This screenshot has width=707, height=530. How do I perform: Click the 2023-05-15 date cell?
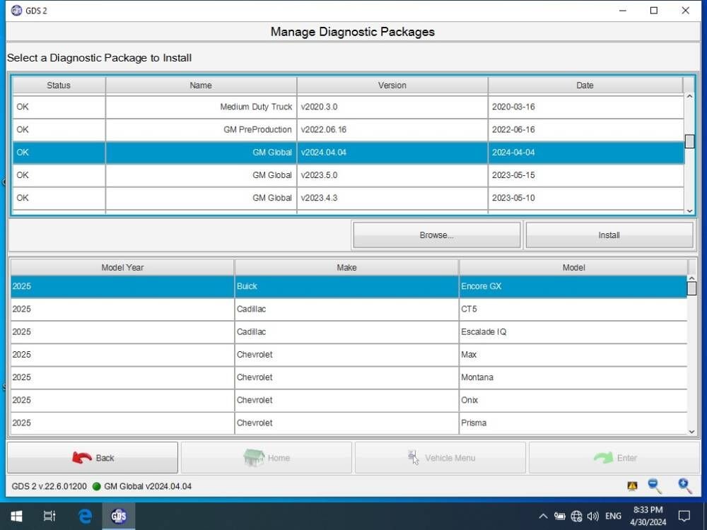pyautogui.click(x=585, y=175)
